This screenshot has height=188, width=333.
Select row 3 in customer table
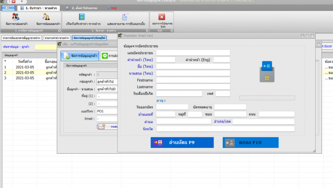point(30,78)
